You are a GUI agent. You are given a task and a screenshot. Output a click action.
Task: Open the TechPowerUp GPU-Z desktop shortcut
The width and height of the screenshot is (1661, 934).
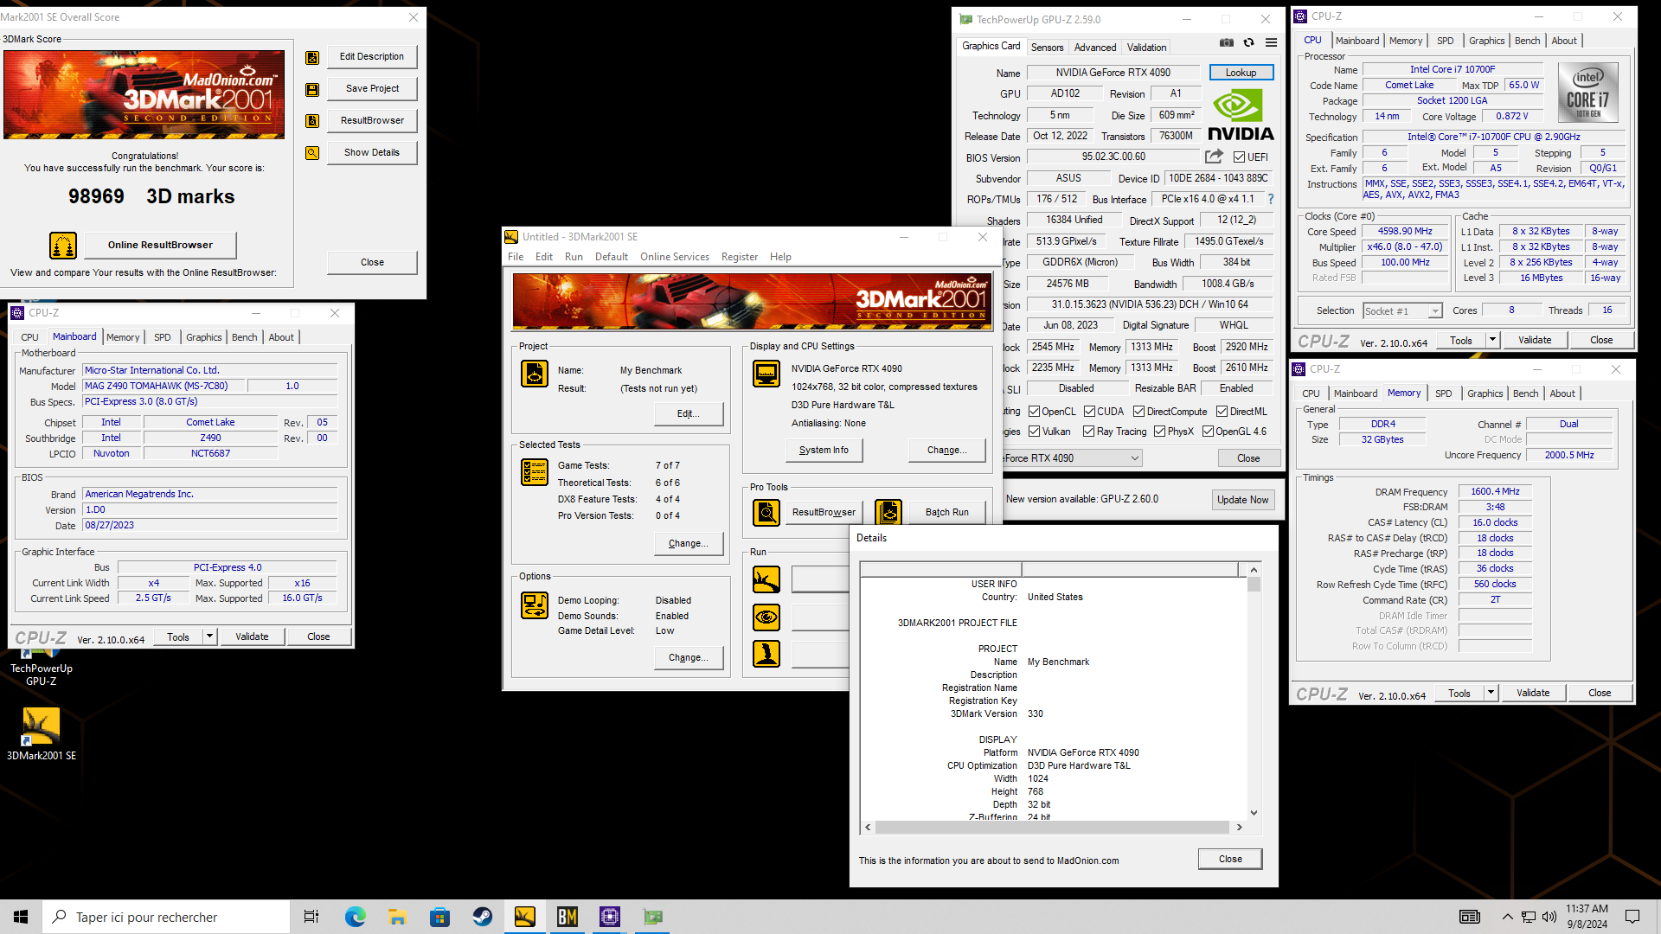coord(41,667)
